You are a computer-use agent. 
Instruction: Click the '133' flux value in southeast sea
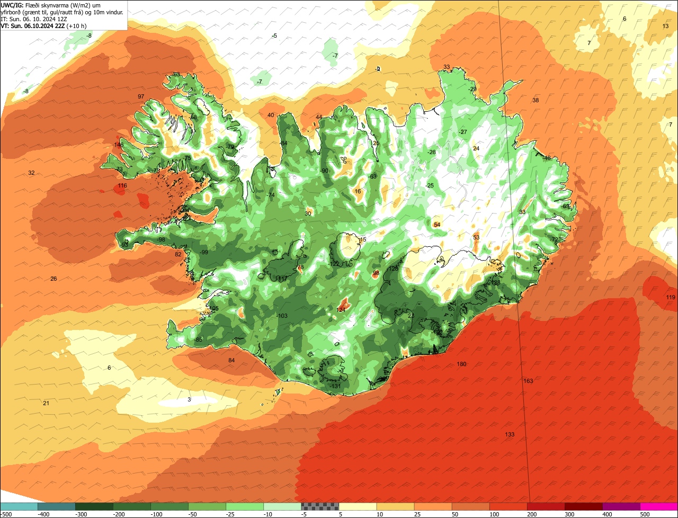pyautogui.click(x=510, y=434)
